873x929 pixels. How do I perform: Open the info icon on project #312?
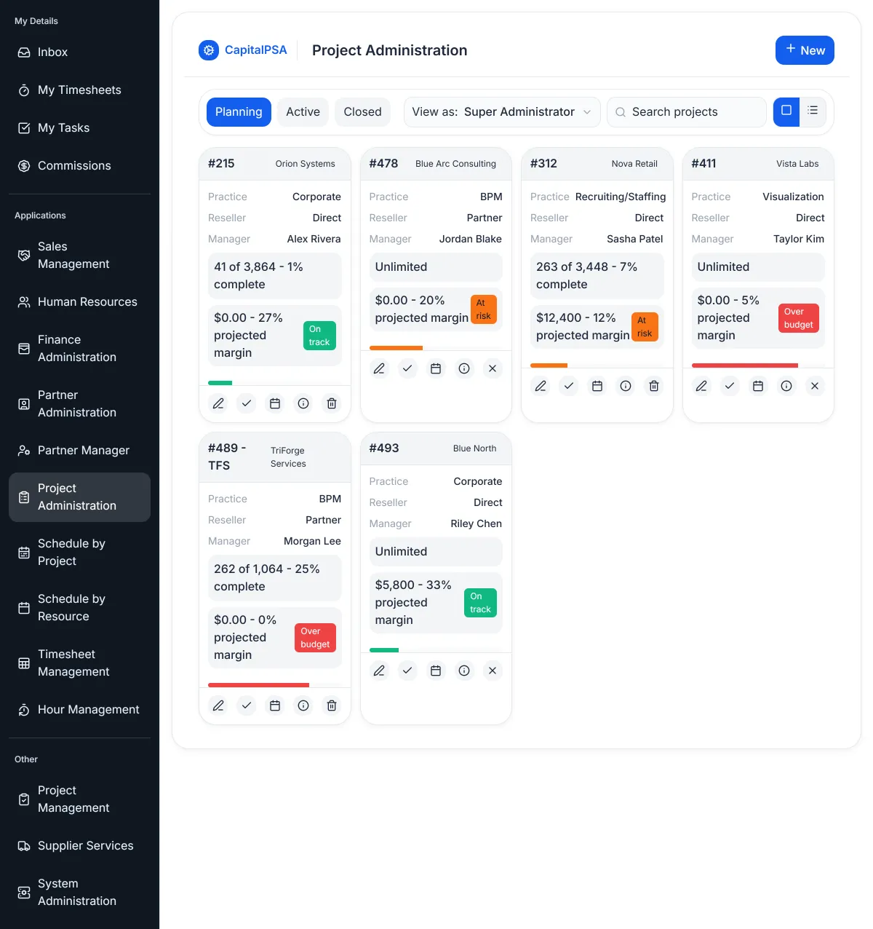point(625,386)
